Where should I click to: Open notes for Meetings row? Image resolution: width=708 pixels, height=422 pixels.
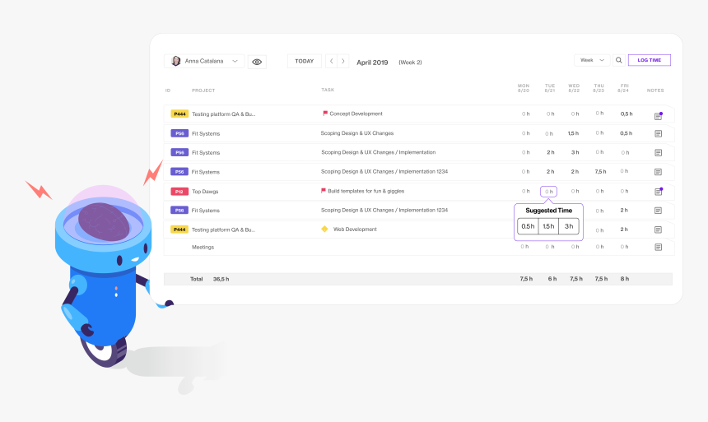[659, 248]
